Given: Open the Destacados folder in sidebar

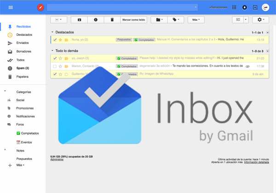Looking at the screenshot, I should (24, 35).
